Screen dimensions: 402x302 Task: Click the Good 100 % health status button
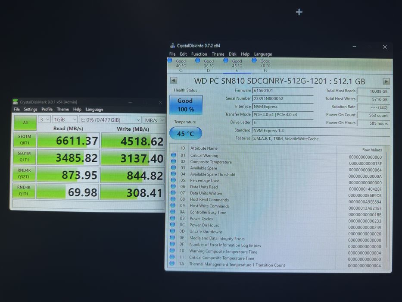click(x=186, y=105)
